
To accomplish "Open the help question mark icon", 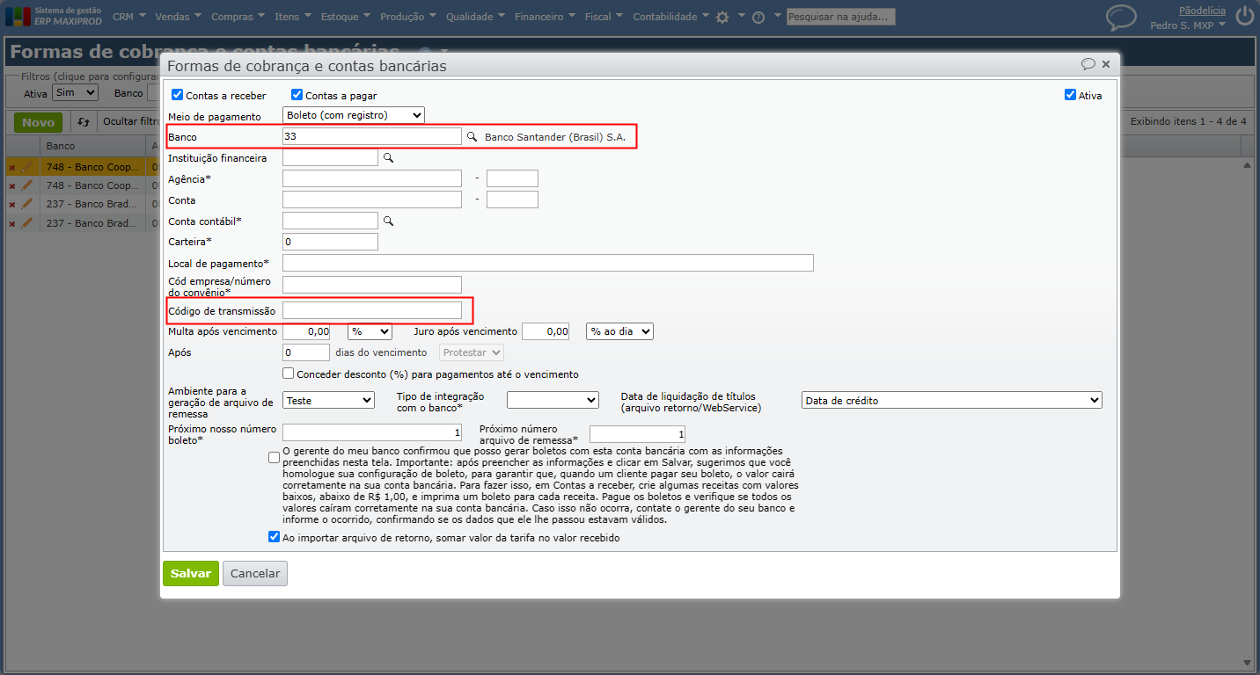I will 758,17.
